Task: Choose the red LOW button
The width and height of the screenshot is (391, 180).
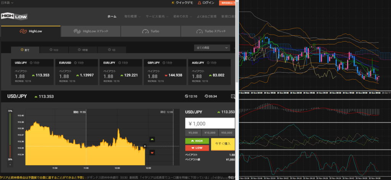Action: tap(197, 148)
